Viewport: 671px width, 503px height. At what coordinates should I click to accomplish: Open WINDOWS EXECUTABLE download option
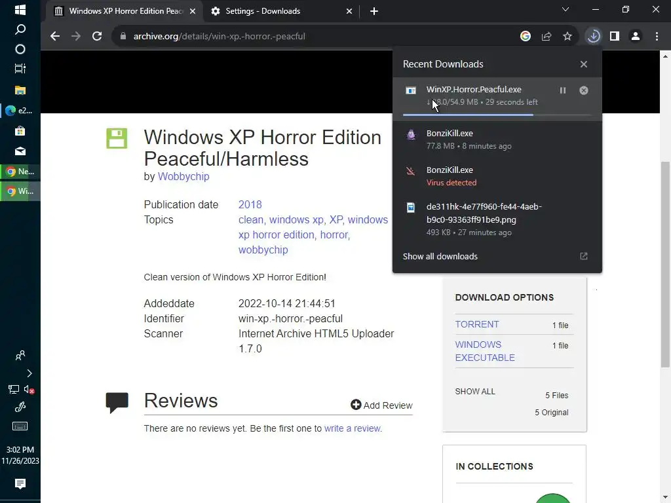(484, 351)
